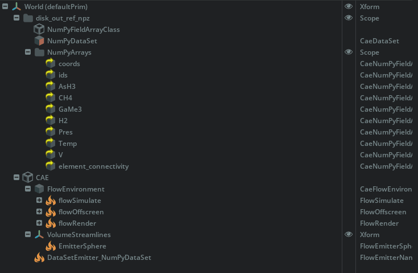Viewport: 418px width, 273px height.
Task: Select the element_connectivity array item
Action: click(93, 166)
